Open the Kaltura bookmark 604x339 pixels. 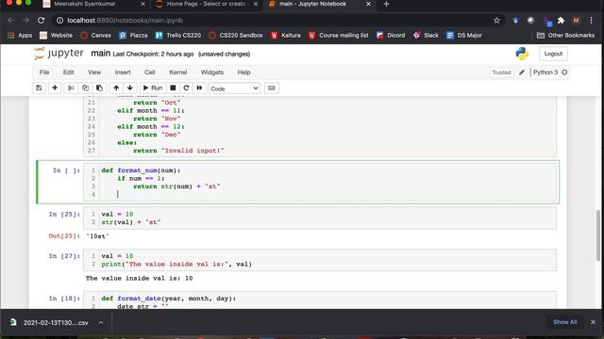[x=285, y=36]
